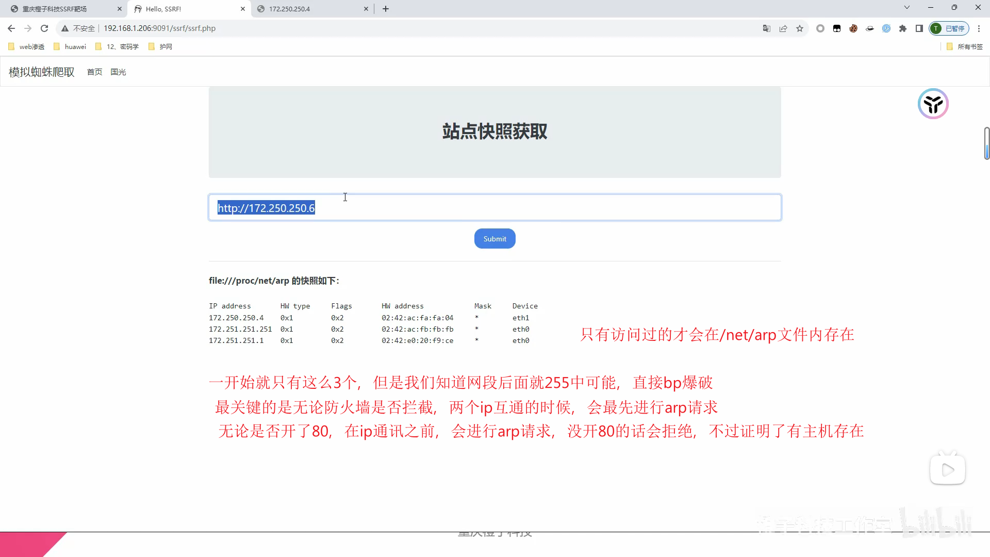Close the 重庆橙子科技SSRF靶场 tab
This screenshot has height=557, width=990.
[120, 9]
